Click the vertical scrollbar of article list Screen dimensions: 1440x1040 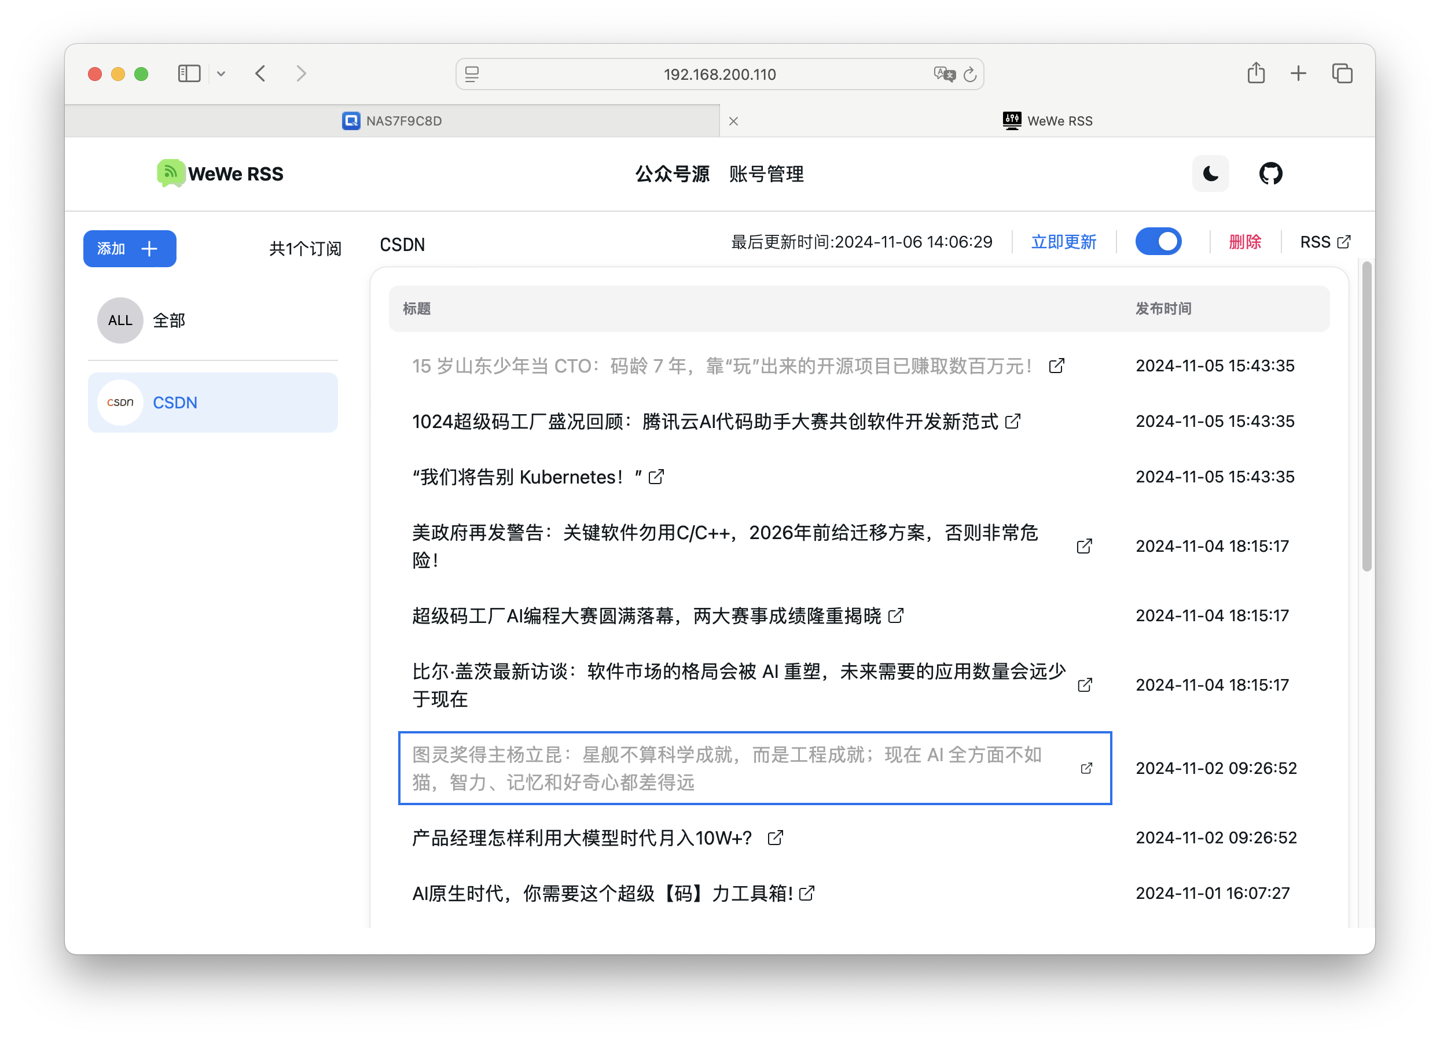pos(1366,416)
